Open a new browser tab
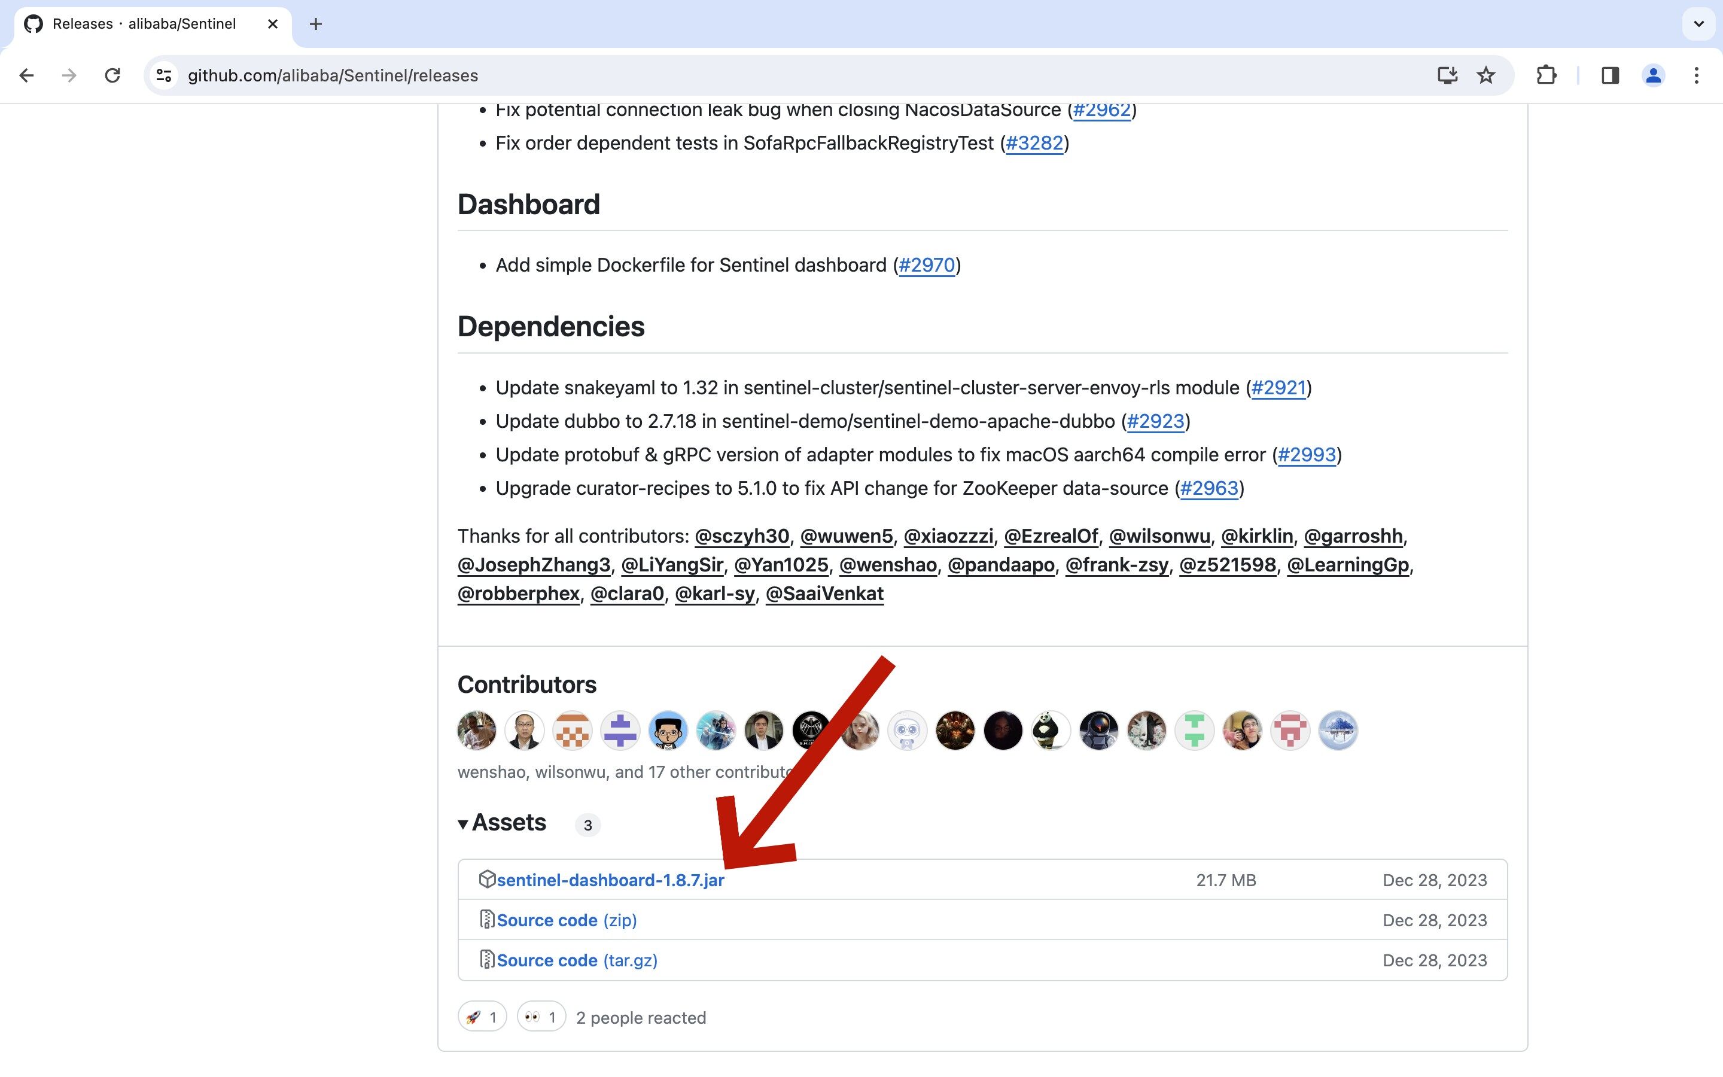 (315, 24)
